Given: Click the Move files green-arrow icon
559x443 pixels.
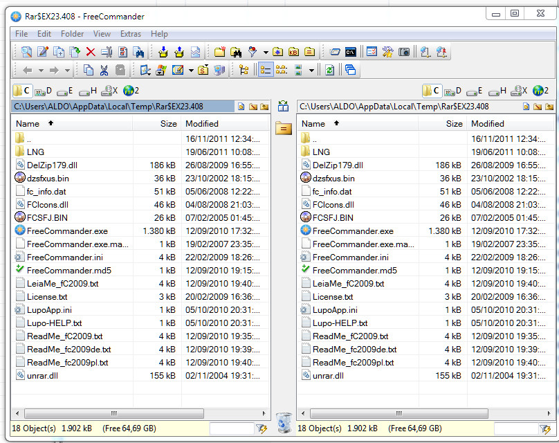Looking at the screenshot, I should pos(75,52).
